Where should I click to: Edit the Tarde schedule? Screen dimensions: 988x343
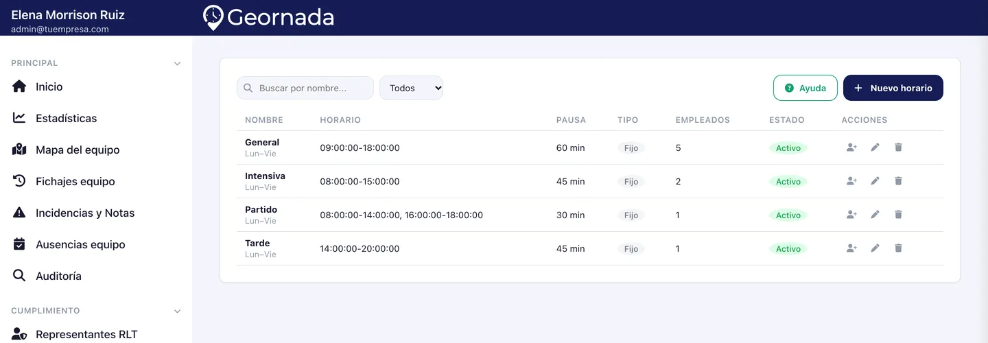click(875, 248)
